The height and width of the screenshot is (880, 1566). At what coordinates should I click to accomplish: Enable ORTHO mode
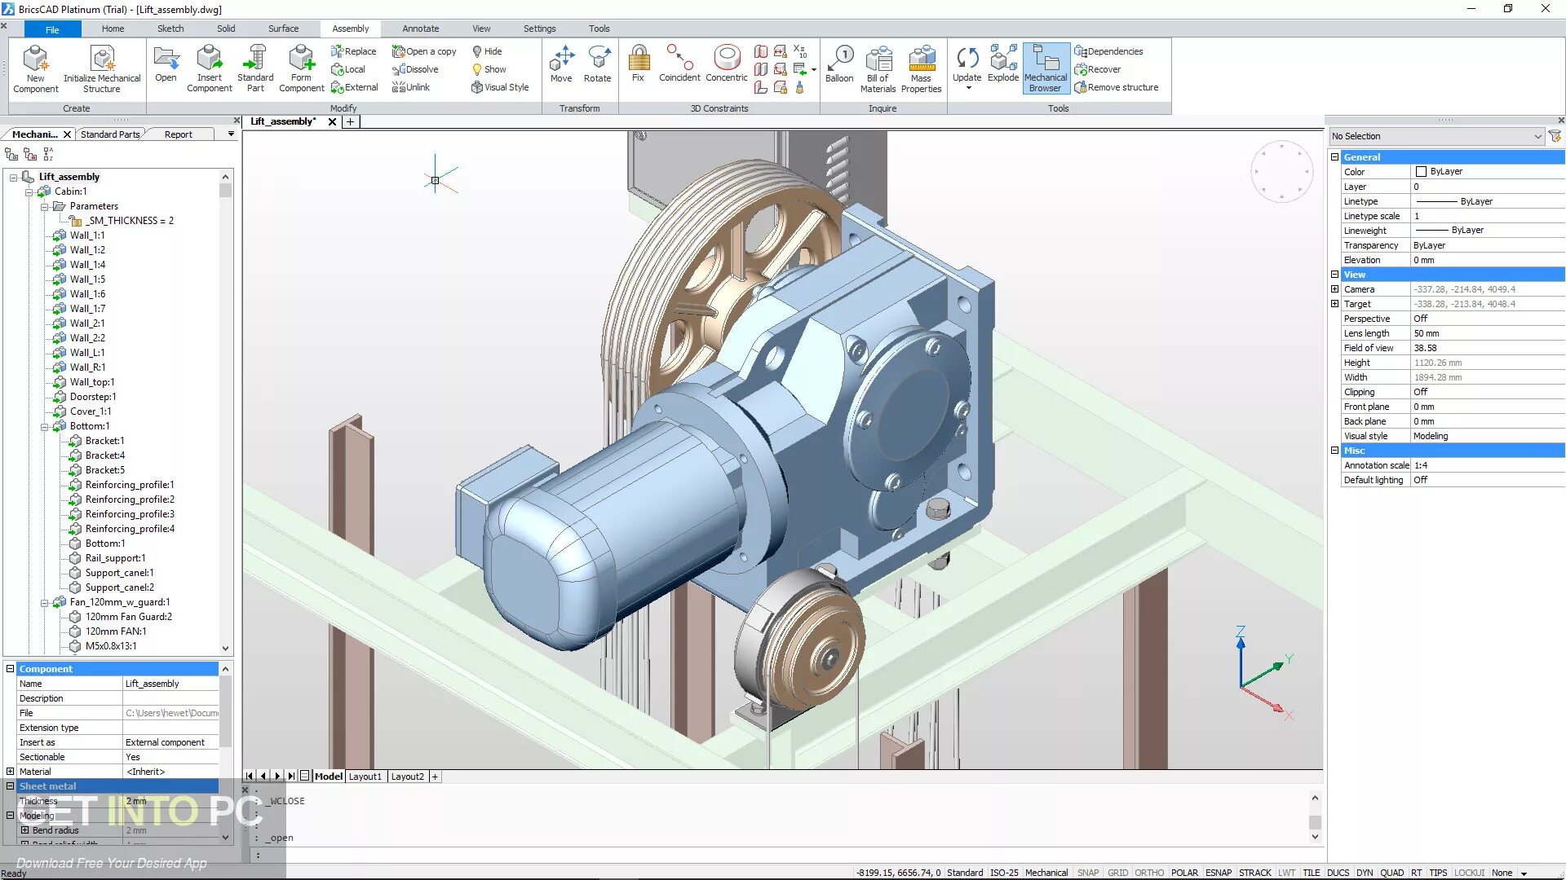click(x=1149, y=872)
